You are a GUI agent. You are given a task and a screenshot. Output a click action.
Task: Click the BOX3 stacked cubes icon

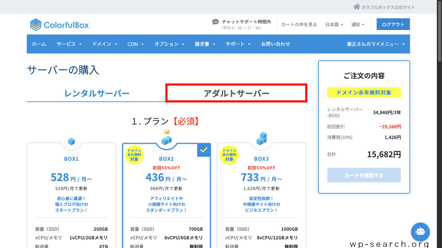coord(261,138)
